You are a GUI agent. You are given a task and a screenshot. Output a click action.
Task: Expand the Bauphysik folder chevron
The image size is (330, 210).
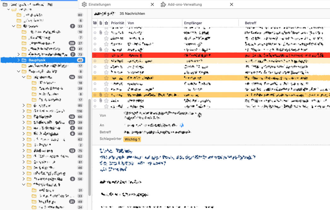tap(19, 60)
